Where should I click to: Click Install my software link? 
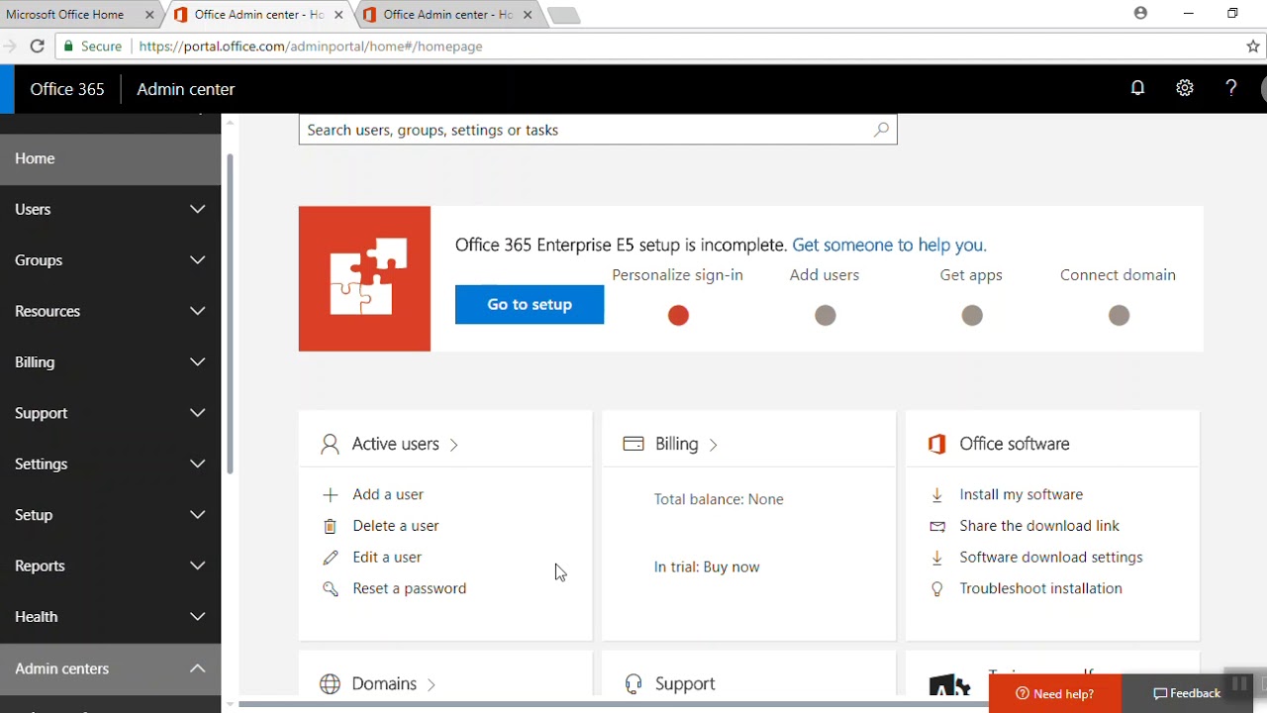(x=1021, y=494)
